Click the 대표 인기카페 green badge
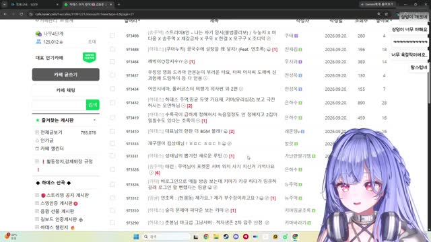 coord(90,57)
